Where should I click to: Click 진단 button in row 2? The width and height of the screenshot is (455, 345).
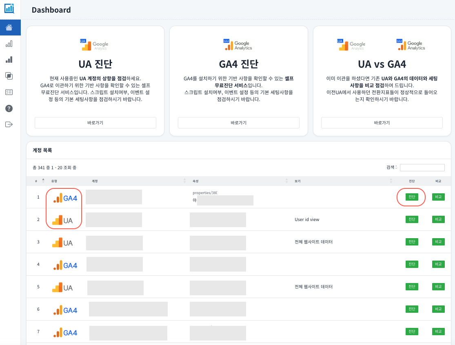(412, 219)
